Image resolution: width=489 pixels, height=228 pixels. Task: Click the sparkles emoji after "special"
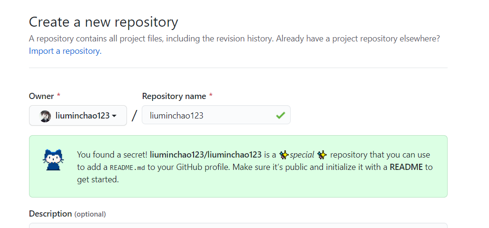pyautogui.click(x=322, y=155)
